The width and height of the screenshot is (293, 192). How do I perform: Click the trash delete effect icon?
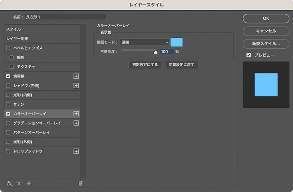tap(80, 183)
